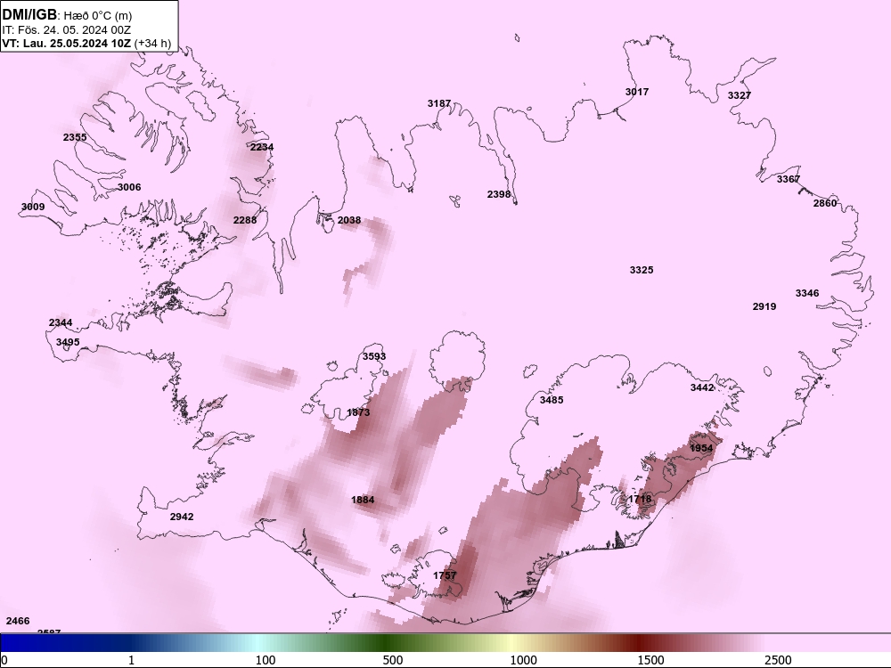This screenshot has height=668, width=891.
Task: Click the 1884 height value
Action: point(363,500)
